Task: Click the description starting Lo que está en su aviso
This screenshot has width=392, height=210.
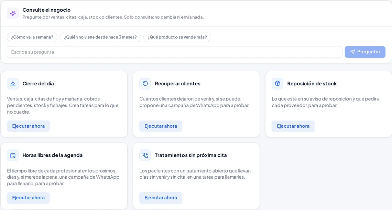Action: [x=326, y=102]
